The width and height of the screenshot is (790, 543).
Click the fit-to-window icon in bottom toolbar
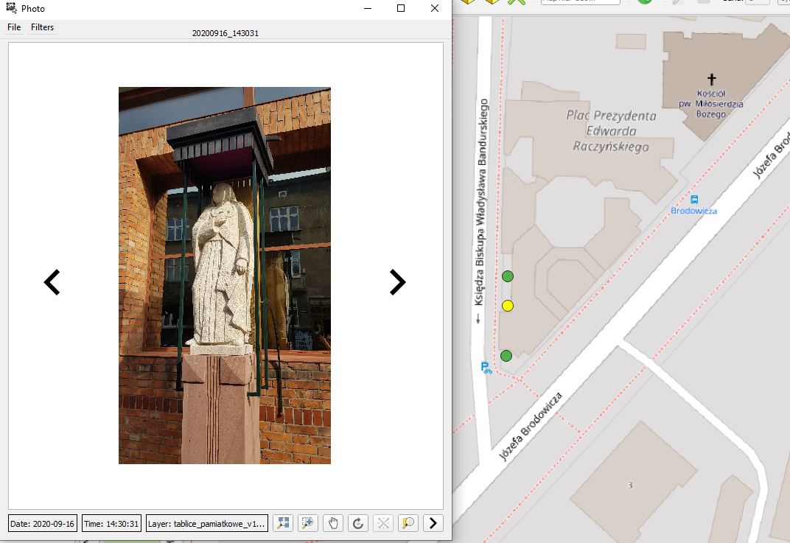282,523
